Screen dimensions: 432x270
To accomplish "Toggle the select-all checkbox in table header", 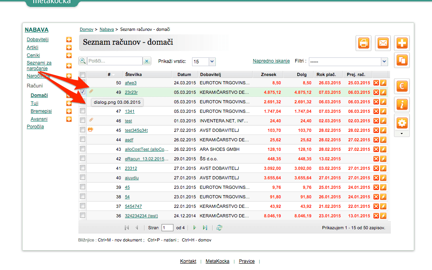I will 82,74.
